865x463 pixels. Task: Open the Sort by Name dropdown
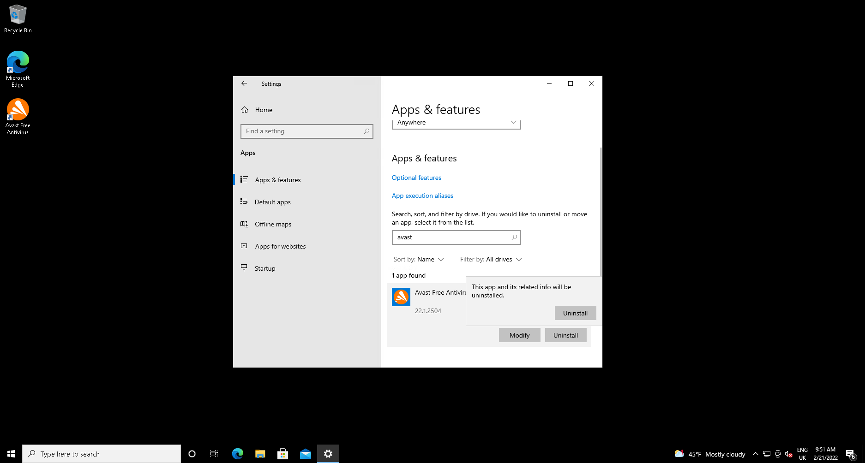click(x=418, y=259)
